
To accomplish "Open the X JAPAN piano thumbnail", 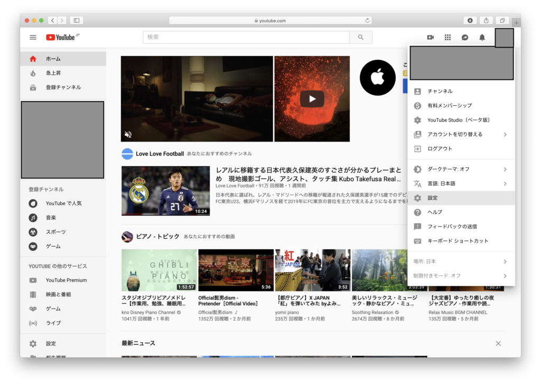I will [312, 270].
